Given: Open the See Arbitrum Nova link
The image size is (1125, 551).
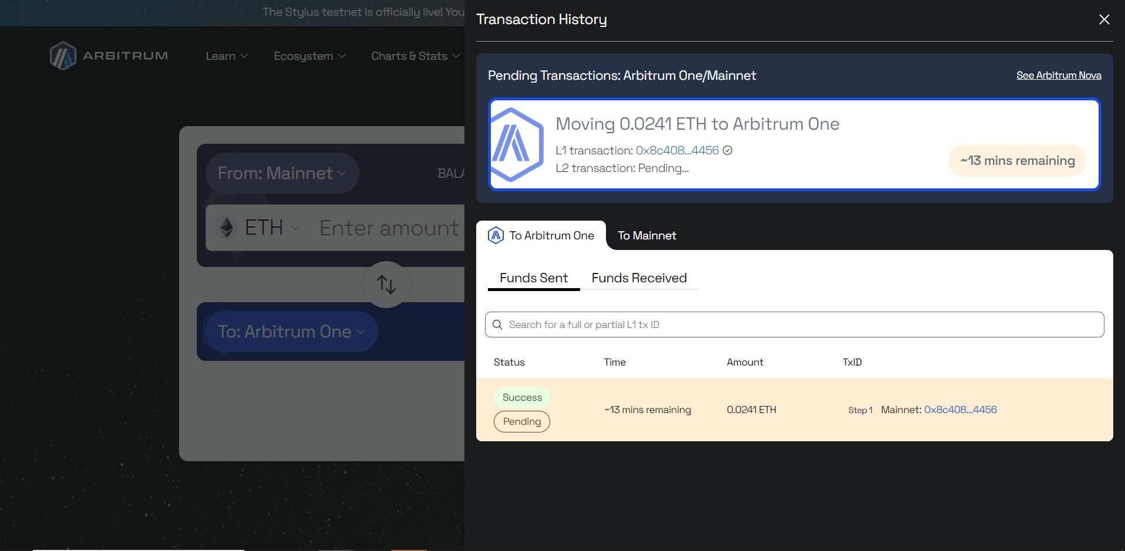Looking at the screenshot, I should point(1059,75).
